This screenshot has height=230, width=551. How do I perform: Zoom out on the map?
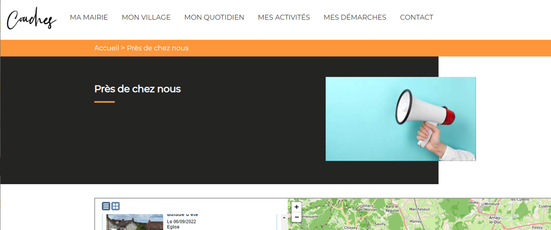[296, 217]
